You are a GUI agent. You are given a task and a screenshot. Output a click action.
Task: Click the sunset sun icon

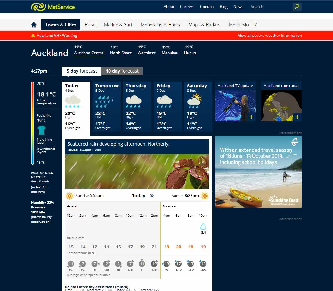205,196
